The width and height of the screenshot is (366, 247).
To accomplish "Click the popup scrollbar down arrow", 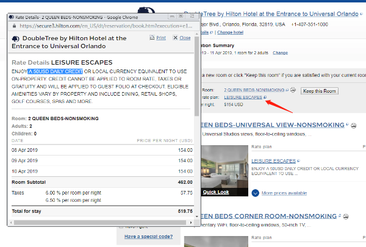I will click(197, 217).
